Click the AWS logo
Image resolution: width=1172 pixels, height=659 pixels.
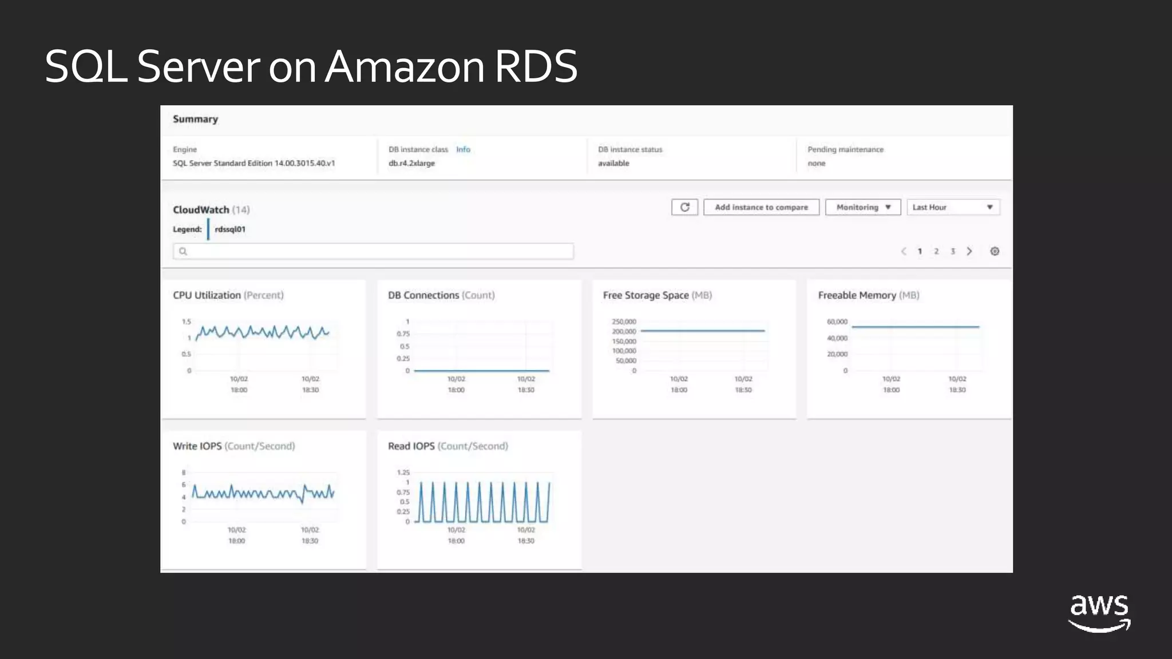coord(1099,613)
